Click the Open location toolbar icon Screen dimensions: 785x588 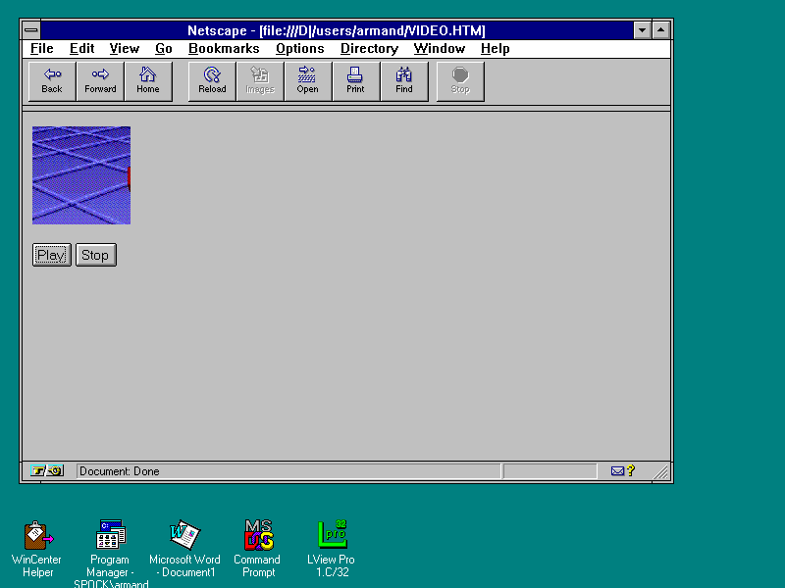tap(308, 81)
